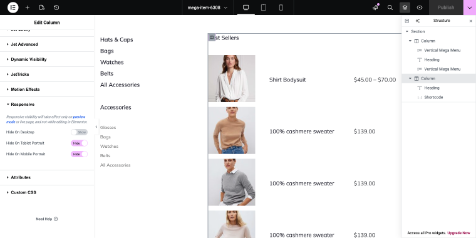The width and height of the screenshot is (476, 238).
Task: Expand the Jet Advanced section
Action: 47,44
